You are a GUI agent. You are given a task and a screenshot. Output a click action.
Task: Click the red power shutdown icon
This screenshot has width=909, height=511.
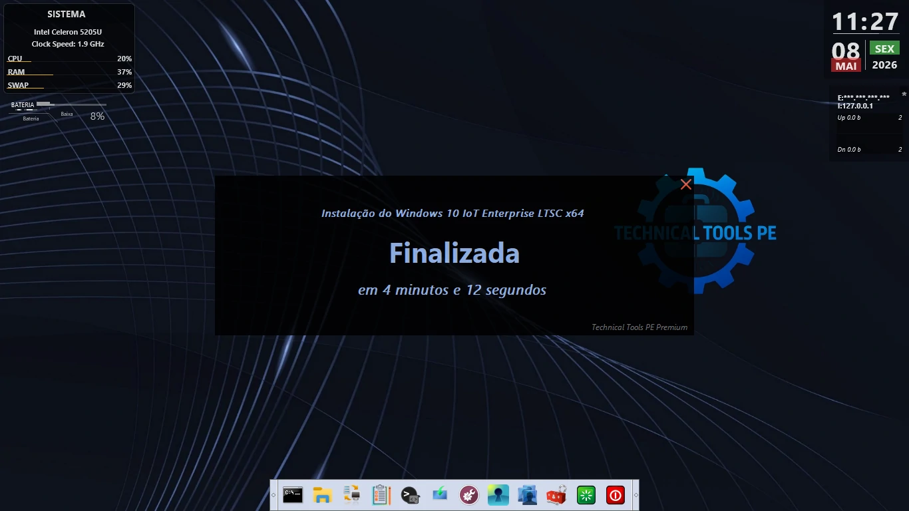[616, 495]
